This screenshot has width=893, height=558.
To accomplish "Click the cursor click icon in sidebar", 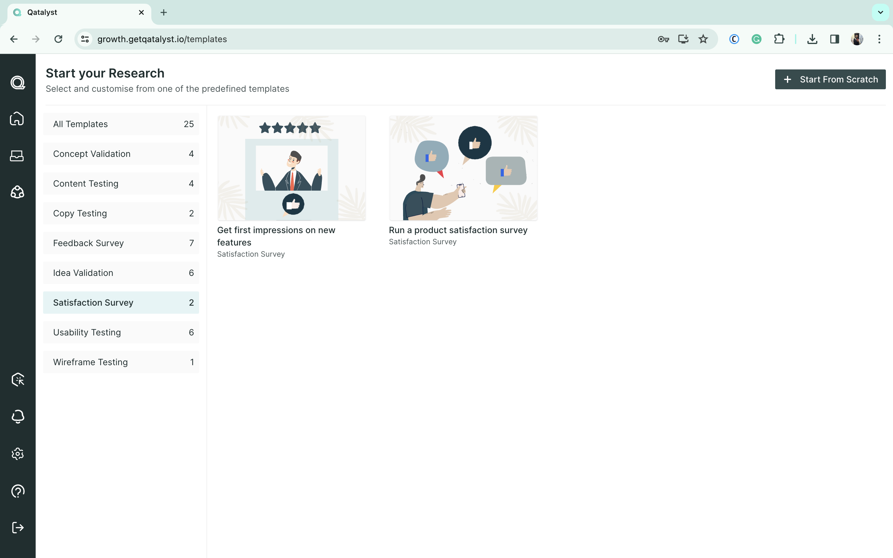I will 17,379.
